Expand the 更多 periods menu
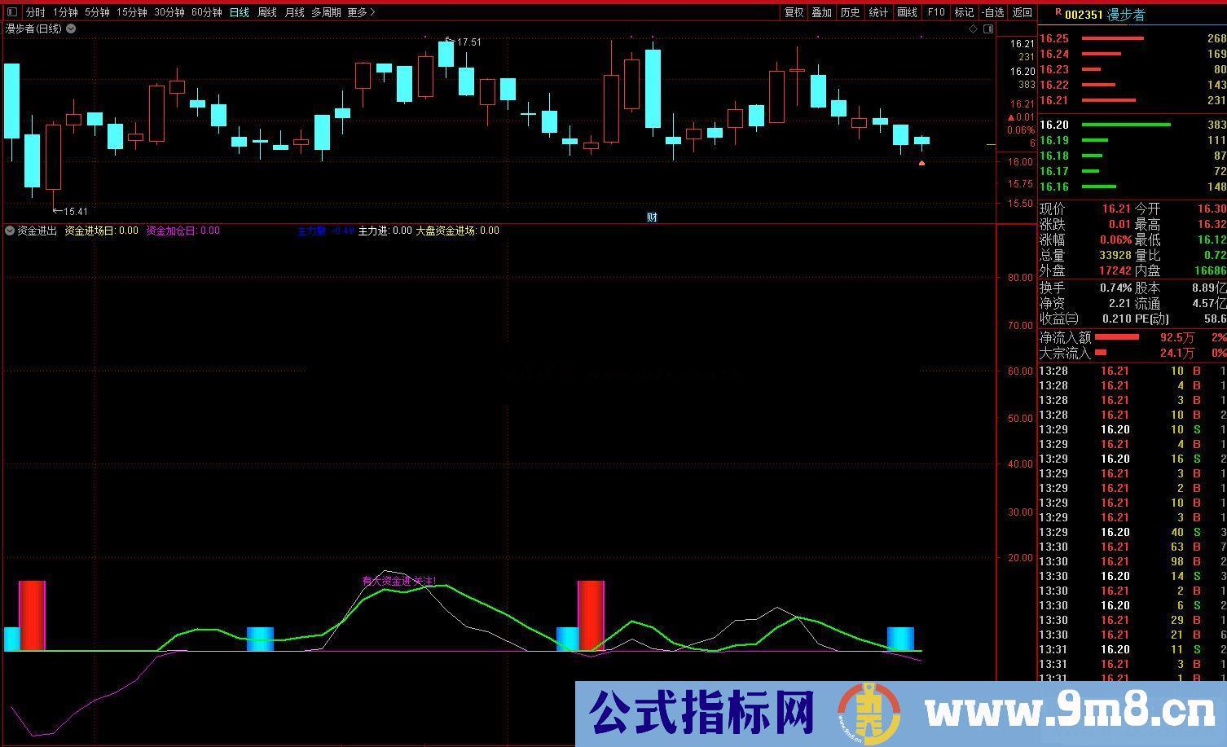This screenshot has width=1227, height=747. click(358, 12)
